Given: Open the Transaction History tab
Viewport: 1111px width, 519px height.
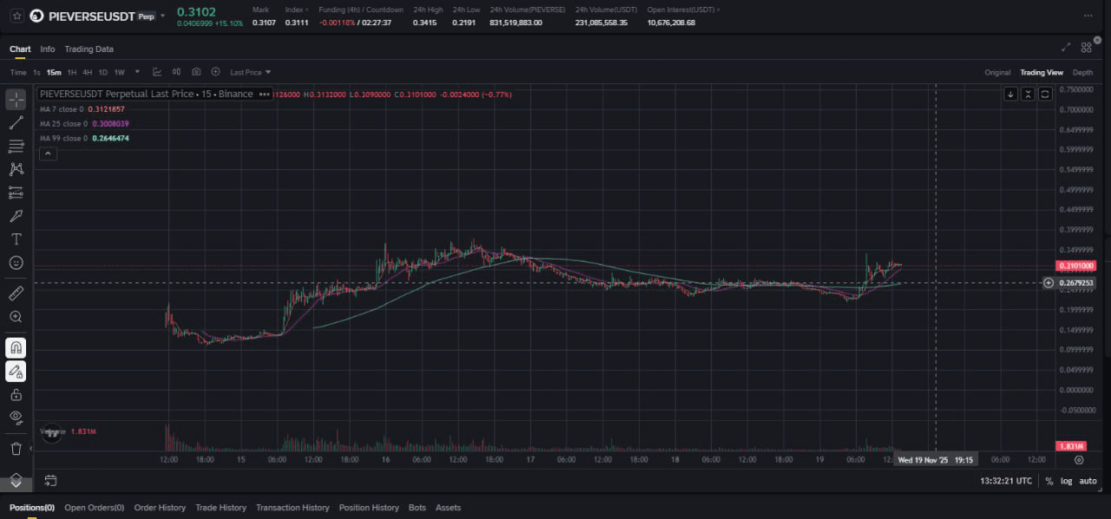Looking at the screenshot, I should pyautogui.click(x=293, y=508).
